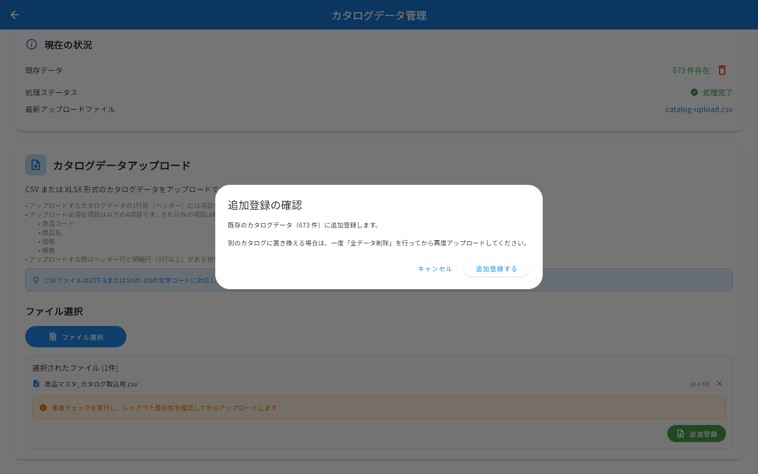
Task: Click the 規格 bullet item
Action: [48, 250]
